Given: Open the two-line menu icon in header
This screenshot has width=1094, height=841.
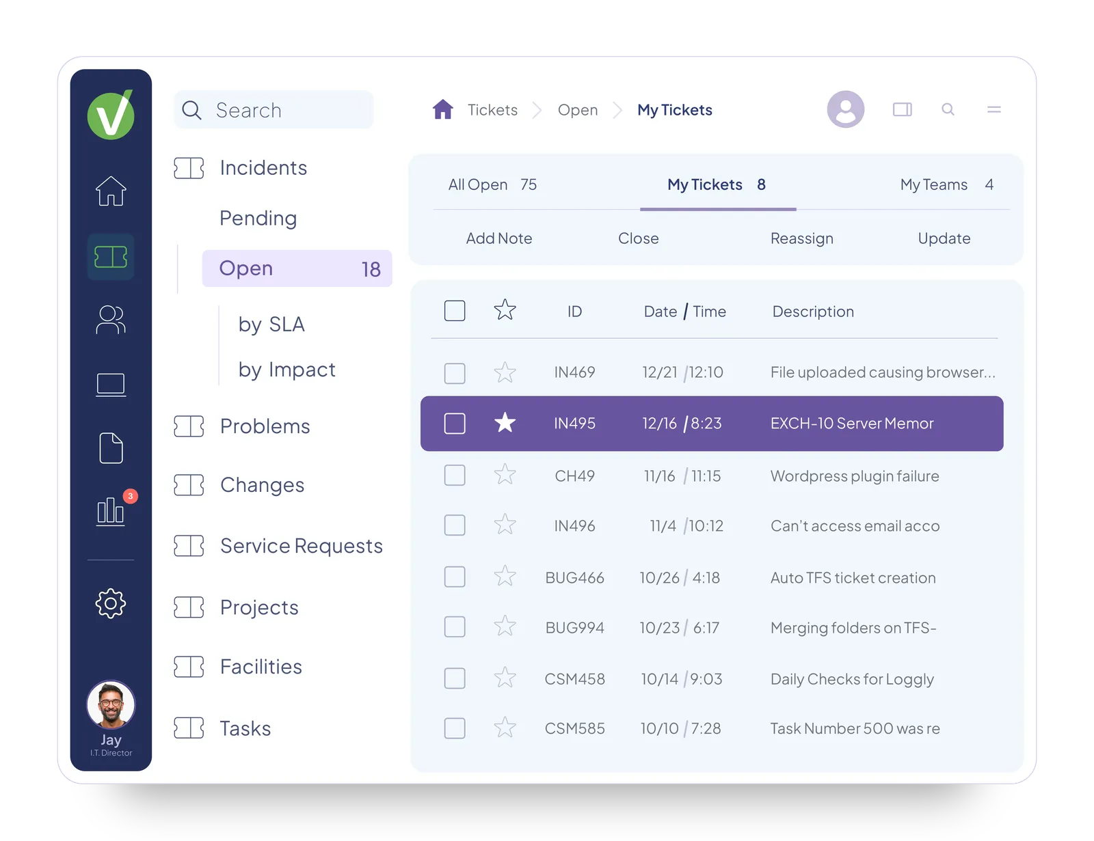Looking at the screenshot, I should [994, 109].
